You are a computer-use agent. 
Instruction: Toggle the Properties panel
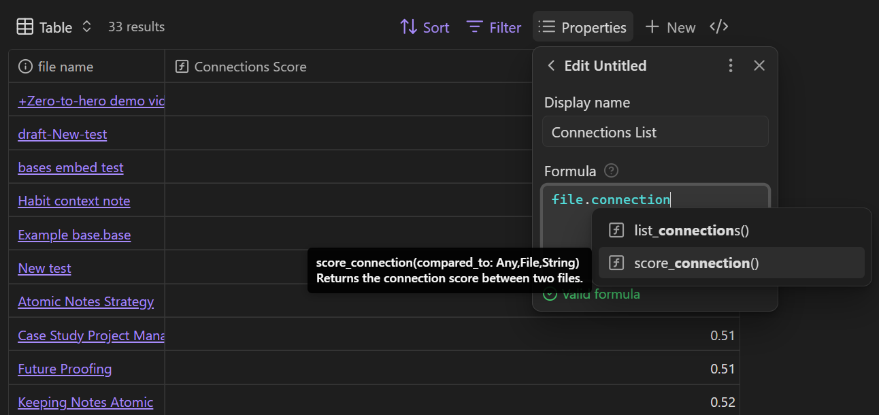tap(582, 27)
